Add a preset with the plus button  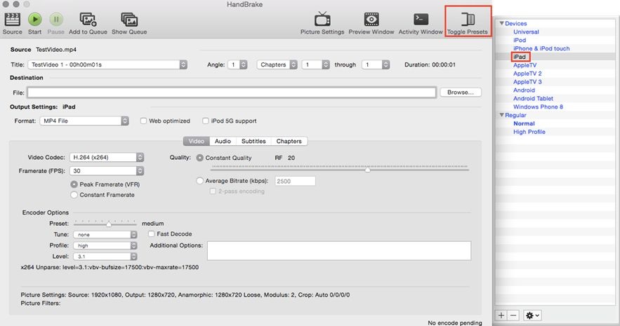tap(501, 315)
